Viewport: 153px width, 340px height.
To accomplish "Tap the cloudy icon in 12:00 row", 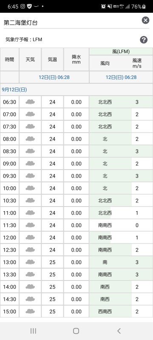I will pyautogui.click(x=30, y=238).
